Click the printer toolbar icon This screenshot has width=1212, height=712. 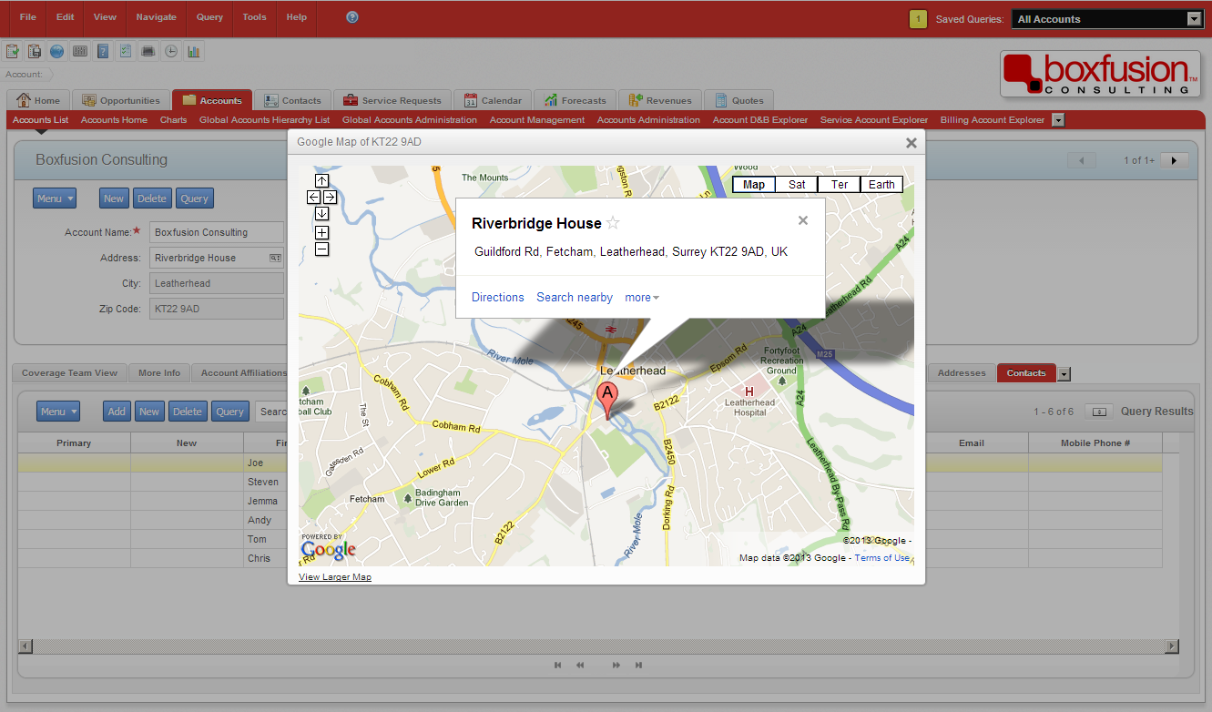(x=148, y=51)
